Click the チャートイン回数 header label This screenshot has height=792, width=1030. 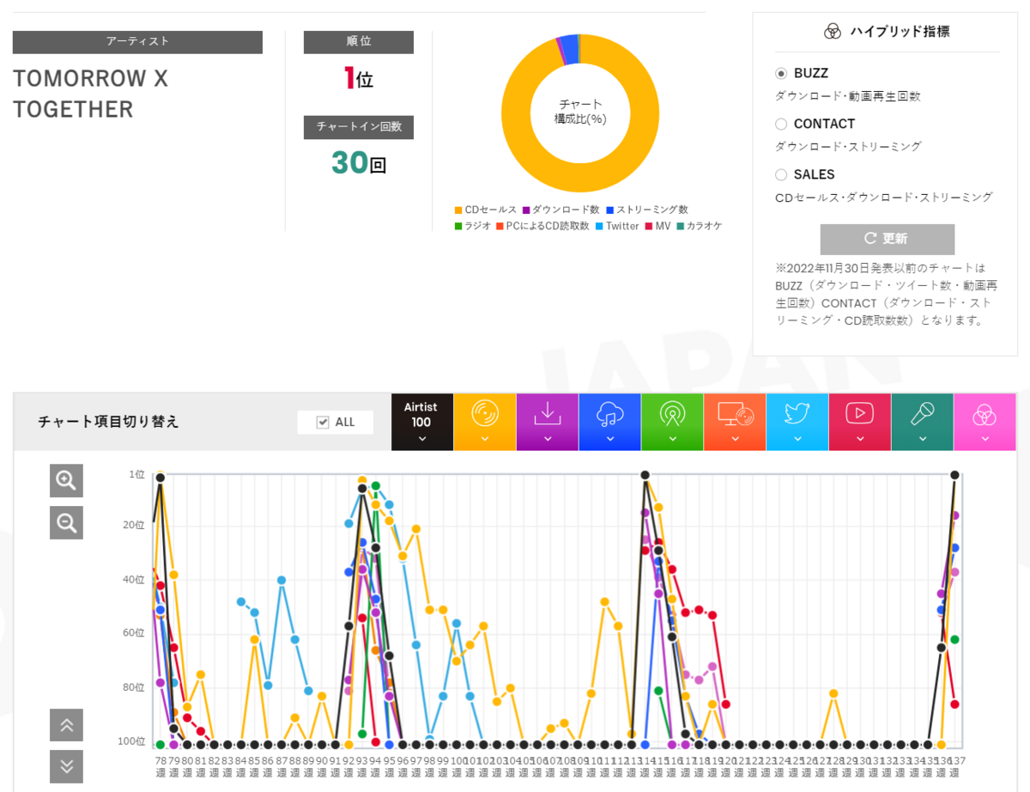(359, 127)
